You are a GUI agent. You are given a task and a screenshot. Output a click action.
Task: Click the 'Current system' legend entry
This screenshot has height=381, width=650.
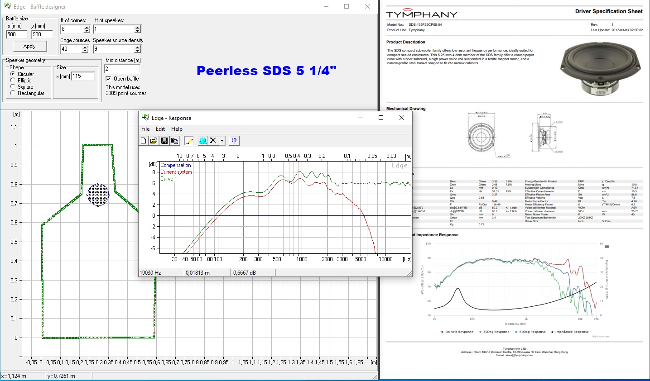click(x=176, y=172)
